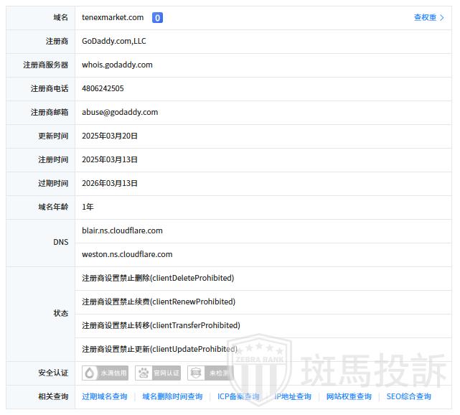Open 域名删除时间查询 link
The width and height of the screenshot is (460, 415).
click(172, 396)
